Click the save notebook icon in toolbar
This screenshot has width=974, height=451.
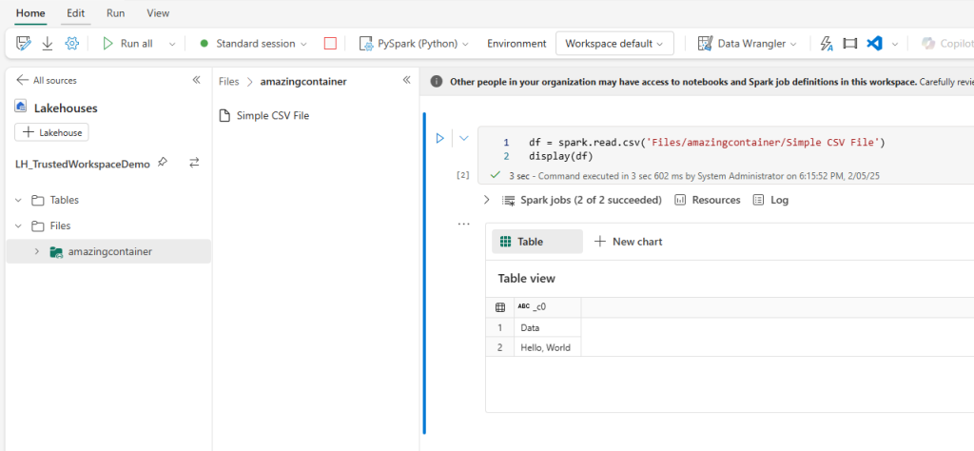[x=24, y=44]
